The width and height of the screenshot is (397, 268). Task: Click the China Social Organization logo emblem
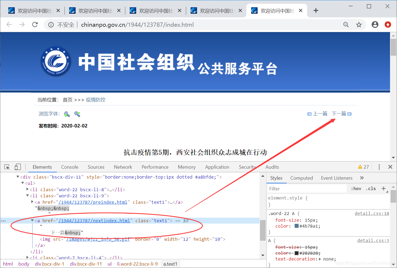click(x=56, y=61)
